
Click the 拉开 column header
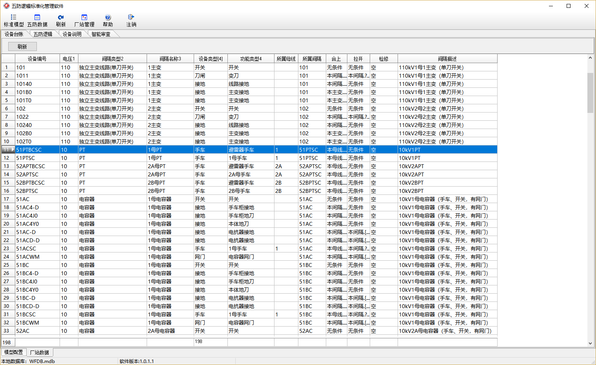coord(358,59)
